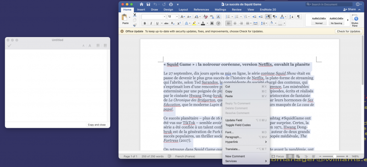The width and height of the screenshot is (367, 167).
Task: Click the enclosed characters icon
Action: [x=218, y=23]
